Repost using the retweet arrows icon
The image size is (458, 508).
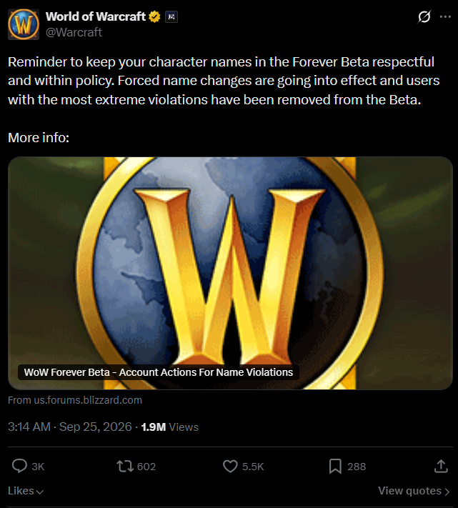click(125, 467)
